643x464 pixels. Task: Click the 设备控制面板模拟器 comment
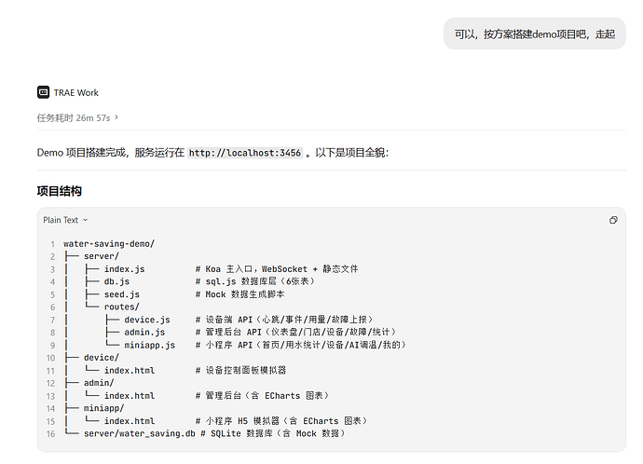point(240,371)
